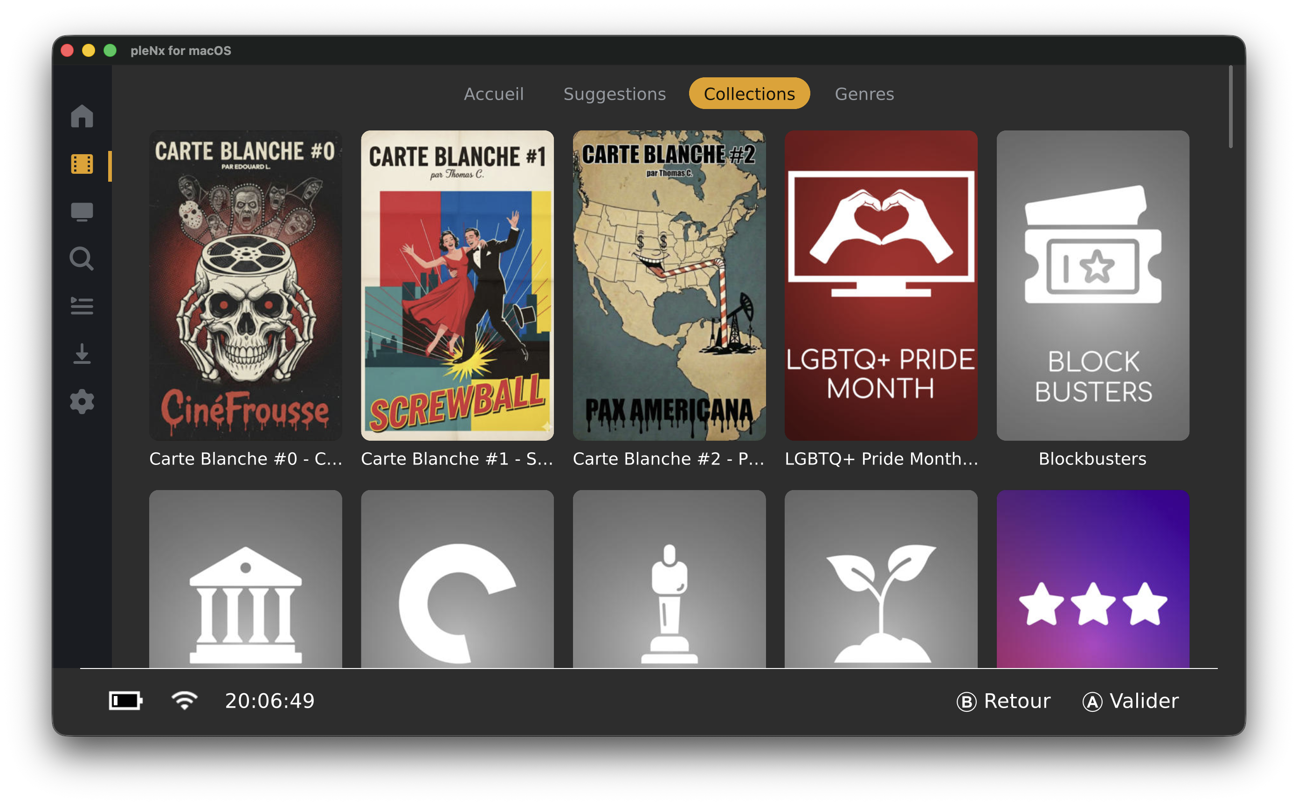Select the Collections tab
Image resolution: width=1298 pixels, height=805 pixels.
[749, 93]
